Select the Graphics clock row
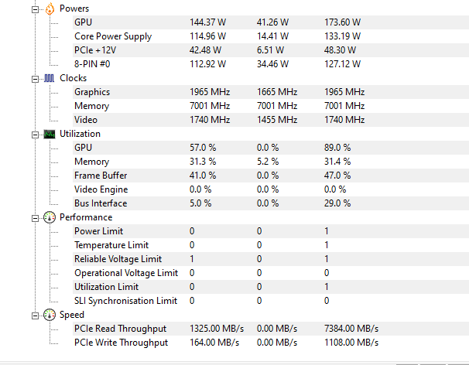Viewport: 469px width, 365px height. [271, 92]
